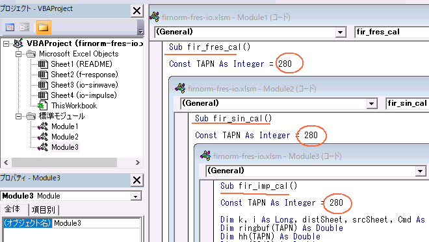This screenshot has height=242, width=429.
Task: Click the View Object icon in Project pane
Action: [x=24, y=27]
